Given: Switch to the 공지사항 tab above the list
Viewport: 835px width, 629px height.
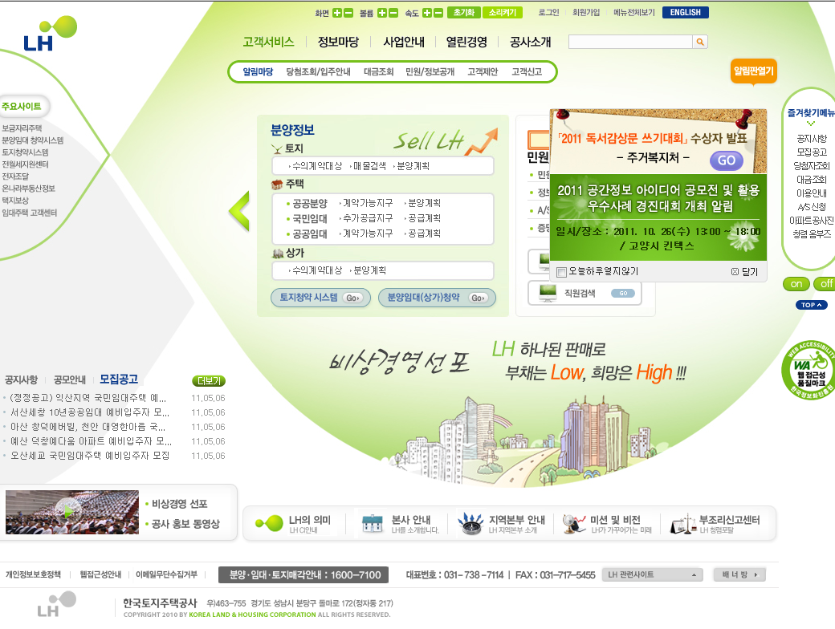Looking at the screenshot, I should point(22,380).
